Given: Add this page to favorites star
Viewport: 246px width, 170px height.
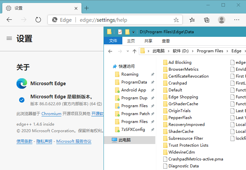Looking at the screenshot, I should click(176, 20).
